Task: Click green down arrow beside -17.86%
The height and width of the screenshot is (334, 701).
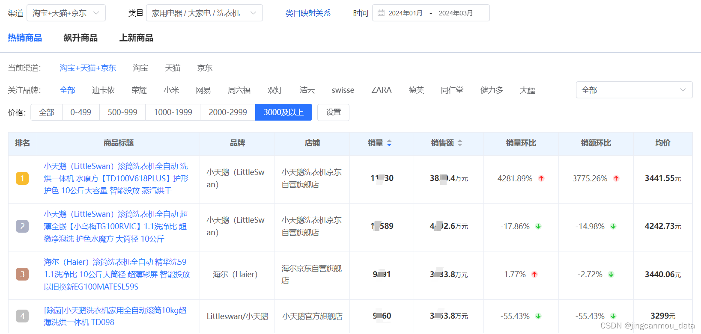Action: click(x=538, y=226)
